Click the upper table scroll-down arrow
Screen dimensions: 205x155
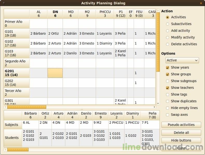[x=158, y=103]
